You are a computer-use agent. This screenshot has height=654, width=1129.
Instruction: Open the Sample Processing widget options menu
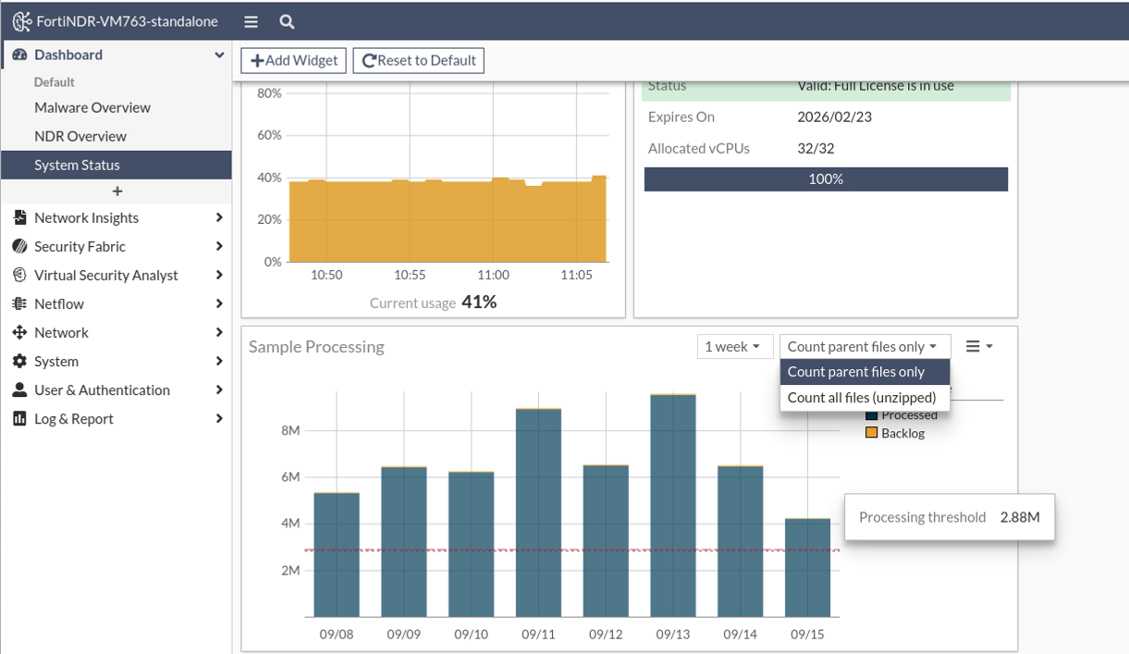coord(978,346)
